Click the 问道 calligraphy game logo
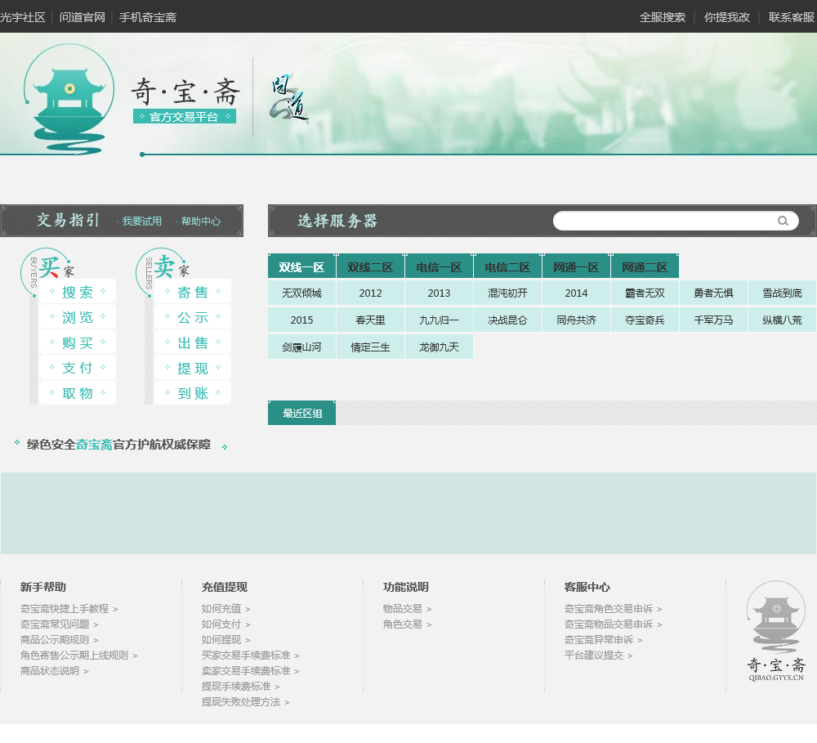817x743 pixels. coord(288,98)
